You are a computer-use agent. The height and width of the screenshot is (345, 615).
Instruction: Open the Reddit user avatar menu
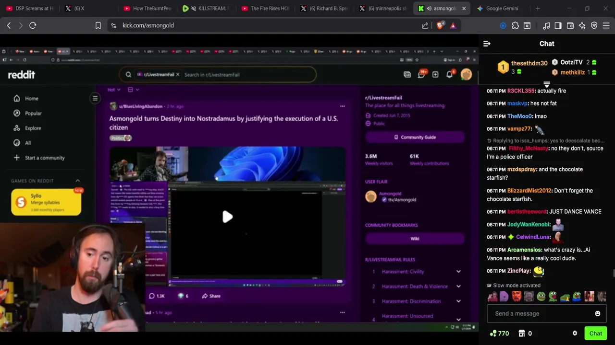click(x=466, y=74)
